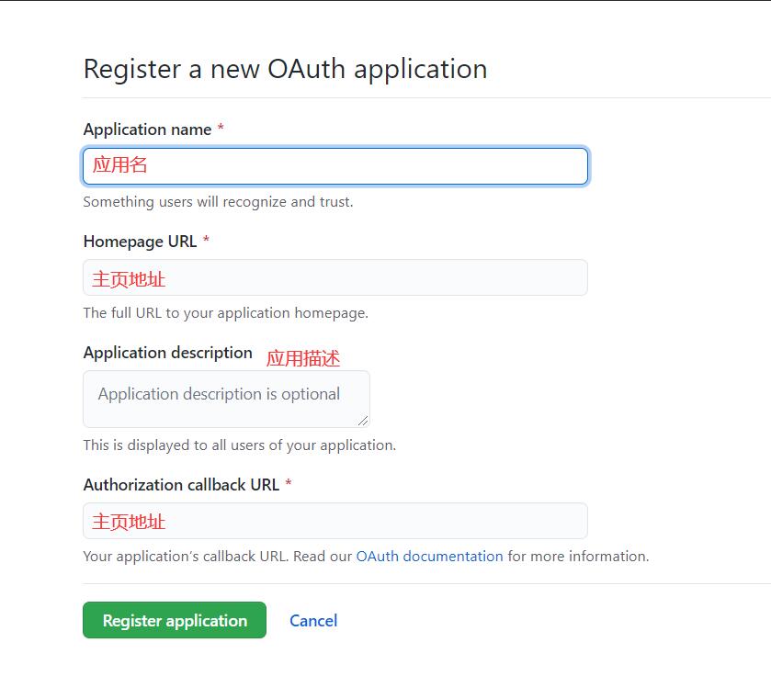Click the Homepage URL label

140,241
